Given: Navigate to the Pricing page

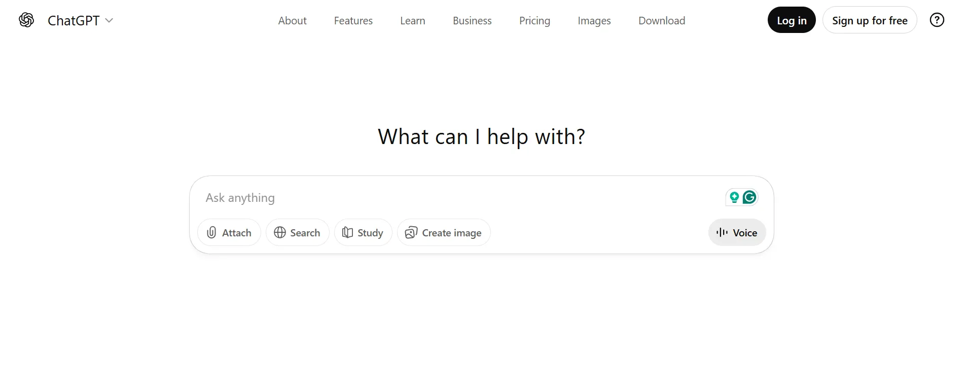Looking at the screenshot, I should [534, 21].
